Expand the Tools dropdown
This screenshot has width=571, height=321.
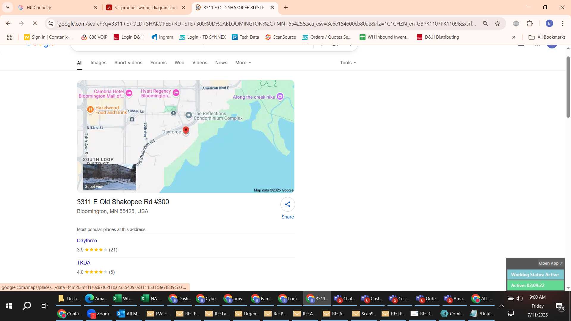[348, 63]
